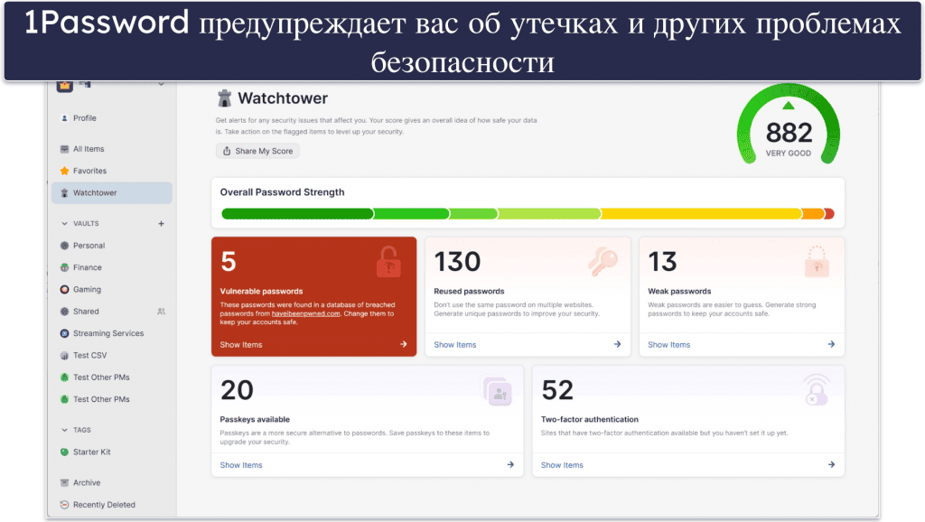Show Items for Two-factor authentication
Screen dimensions: 925x522
click(562, 465)
